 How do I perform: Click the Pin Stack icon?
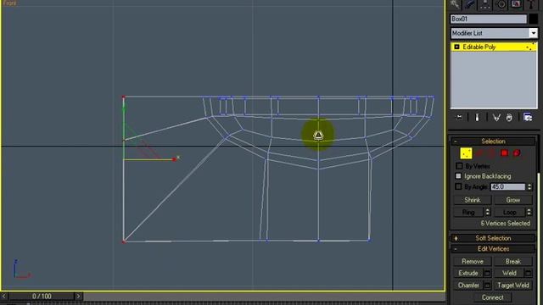pyautogui.click(x=459, y=118)
